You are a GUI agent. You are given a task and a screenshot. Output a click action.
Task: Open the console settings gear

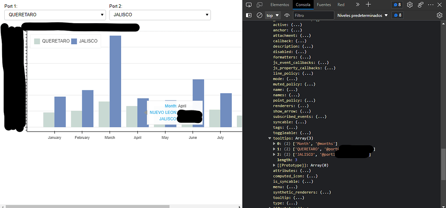point(440,15)
